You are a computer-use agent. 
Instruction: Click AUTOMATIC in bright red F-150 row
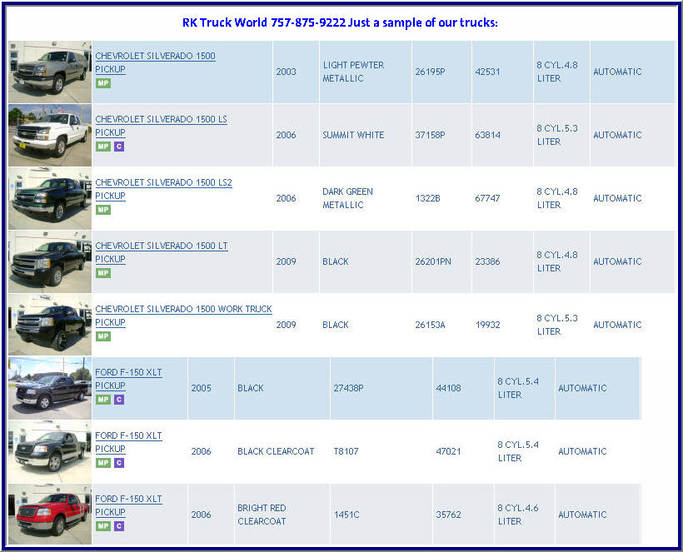click(x=582, y=515)
